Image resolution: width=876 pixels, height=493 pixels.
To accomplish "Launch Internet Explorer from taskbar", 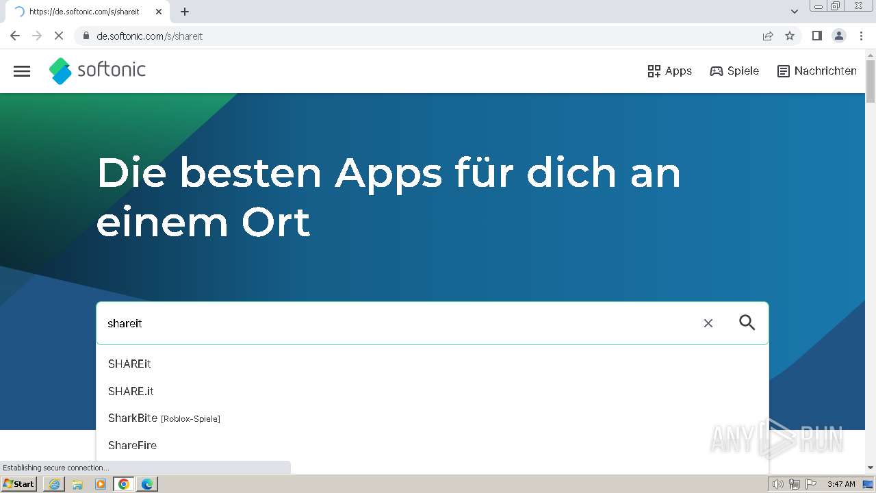I will point(54,484).
